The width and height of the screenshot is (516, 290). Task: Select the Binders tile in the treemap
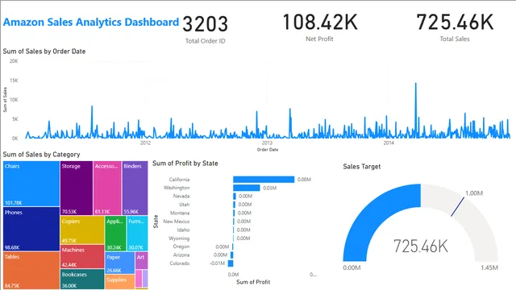[135, 188]
